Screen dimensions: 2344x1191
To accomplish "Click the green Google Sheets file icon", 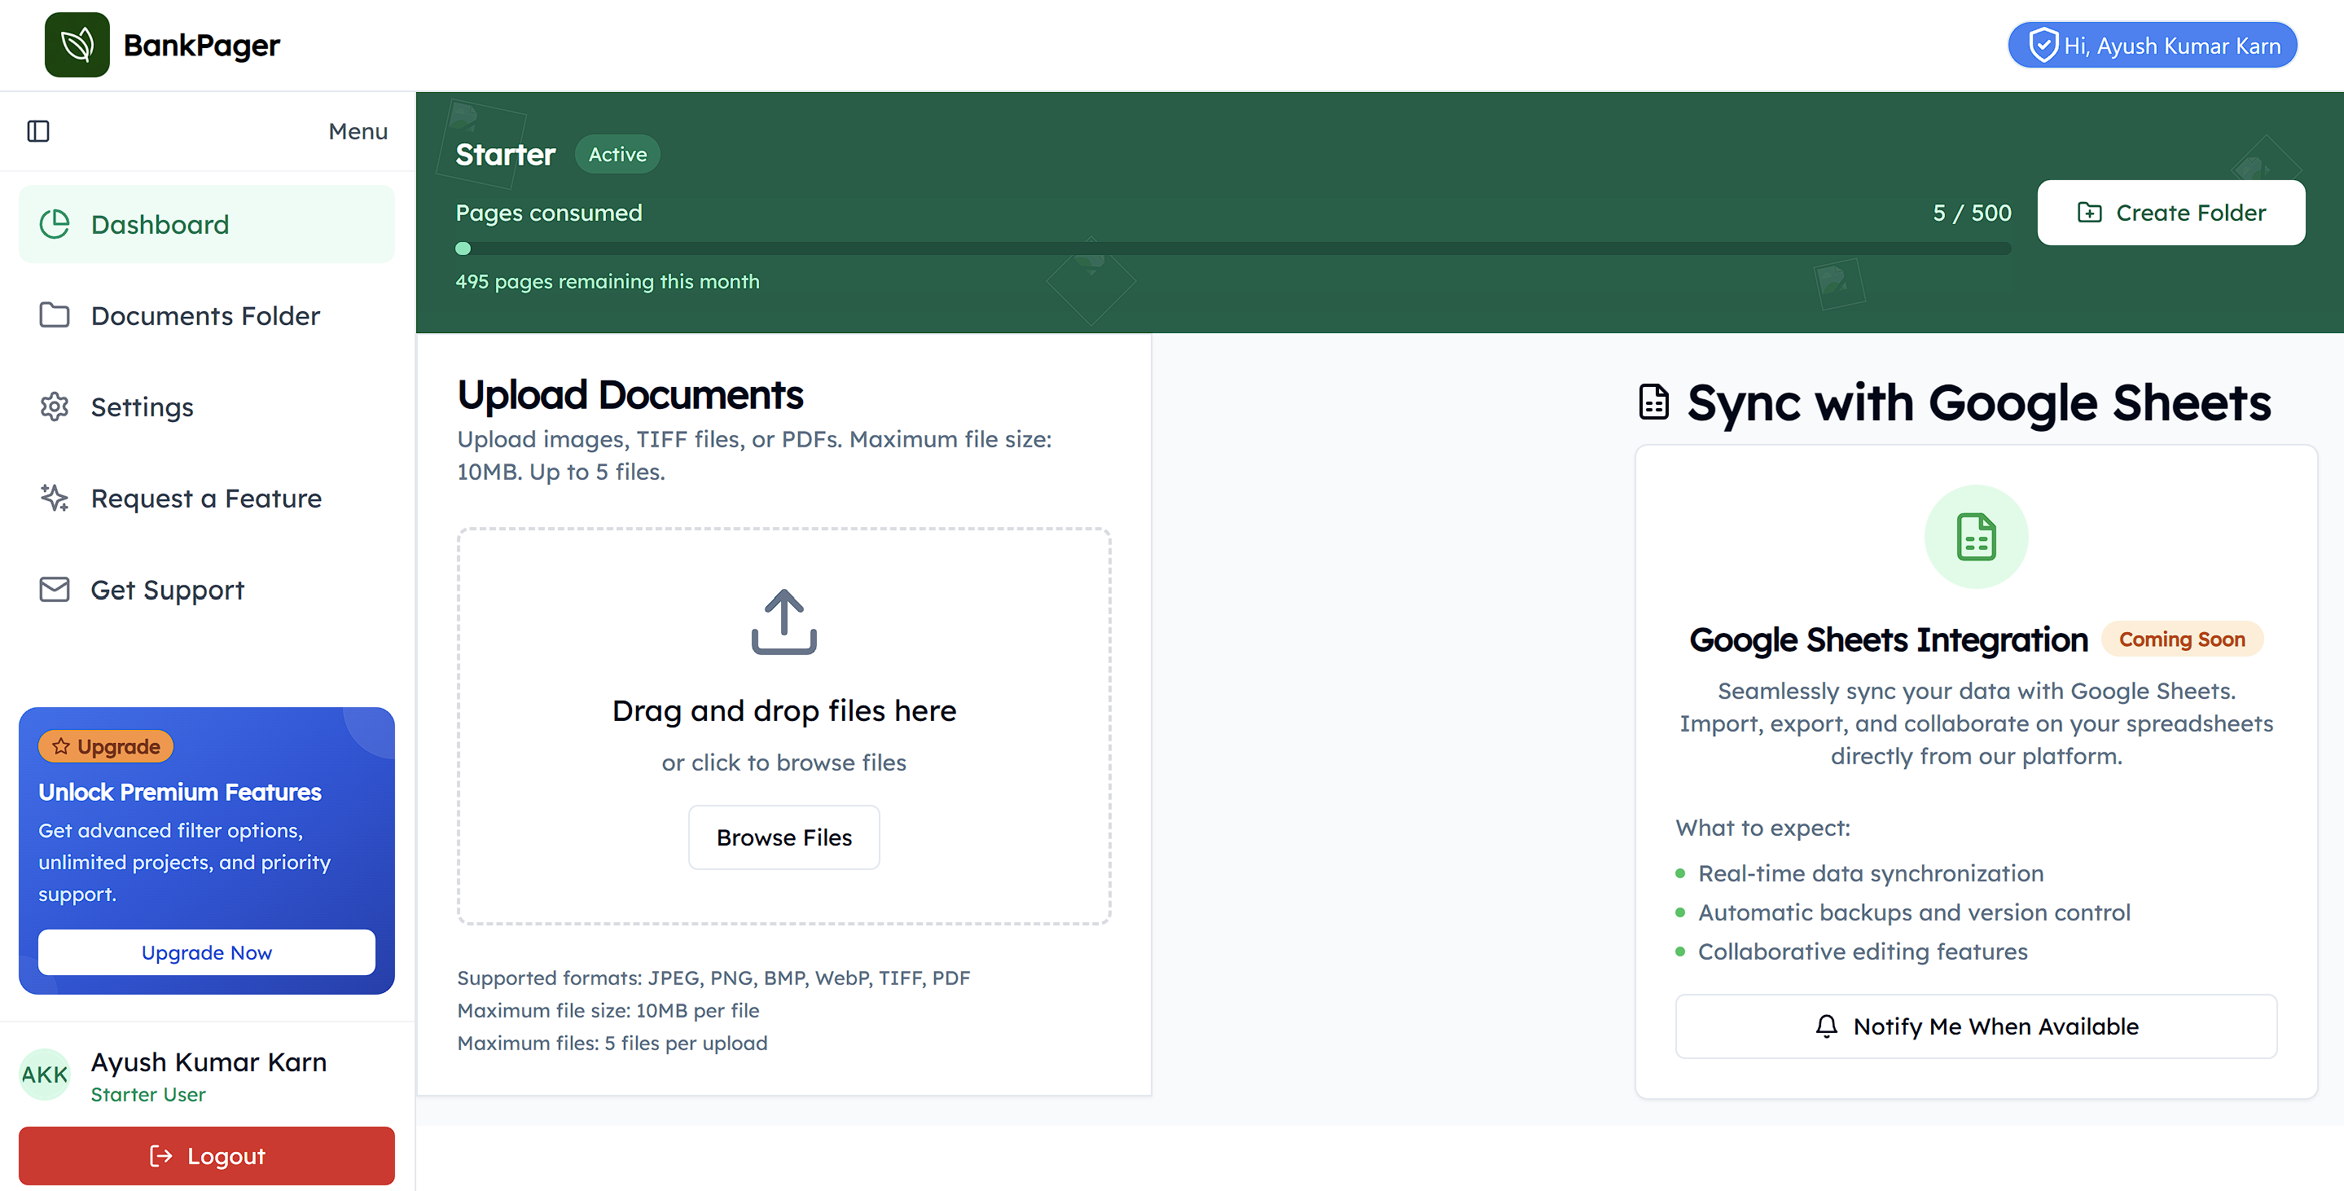I will click(1976, 537).
